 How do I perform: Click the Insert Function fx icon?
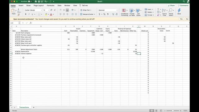pyautogui.click(x=30, y=23)
